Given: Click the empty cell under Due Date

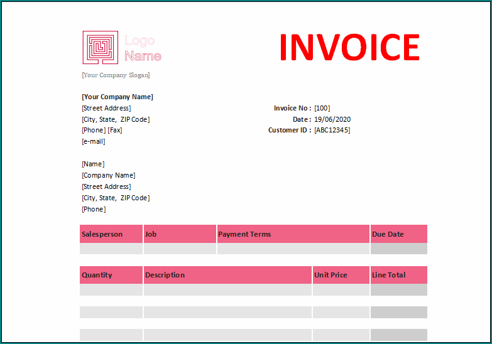Looking at the screenshot, I should (399, 249).
